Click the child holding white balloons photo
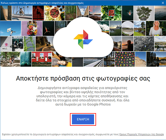The width and height of the screenshot is (166, 140). (10, 28)
